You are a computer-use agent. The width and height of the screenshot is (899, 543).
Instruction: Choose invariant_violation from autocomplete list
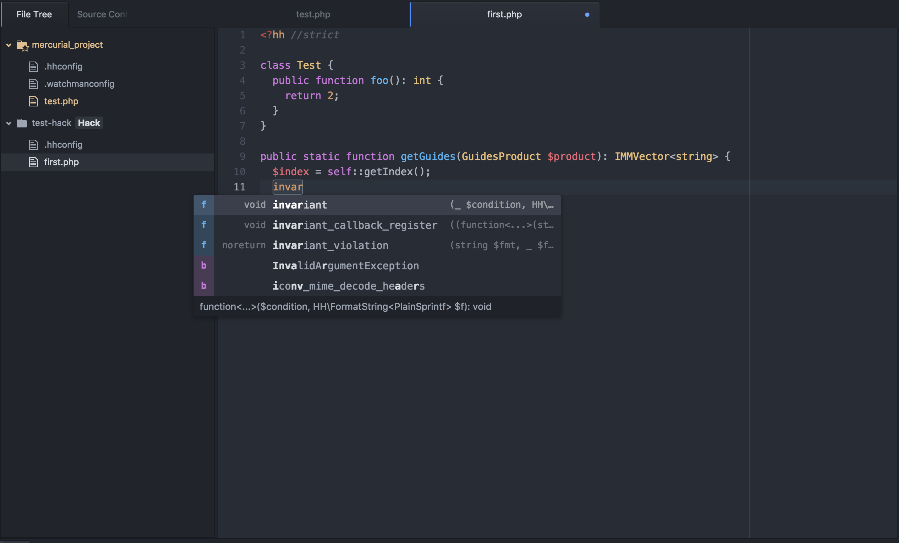tap(330, 246)
